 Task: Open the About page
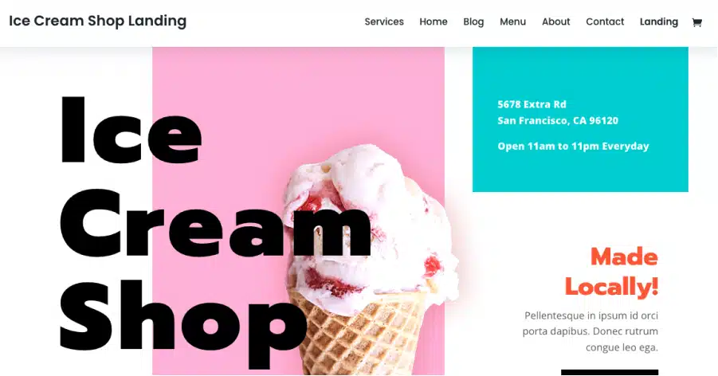point(556,22)
